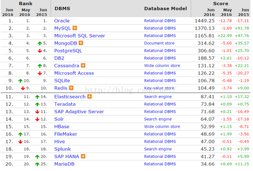Screen dimensions: 253x171
Task: Click Wide column store in HBase row
Action: pyautogui.click(x=162, y=126)
